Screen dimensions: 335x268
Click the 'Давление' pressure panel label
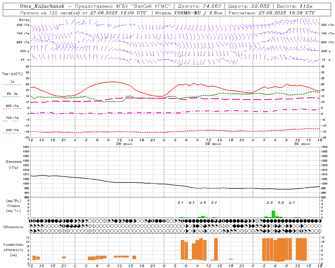point(14,162)
